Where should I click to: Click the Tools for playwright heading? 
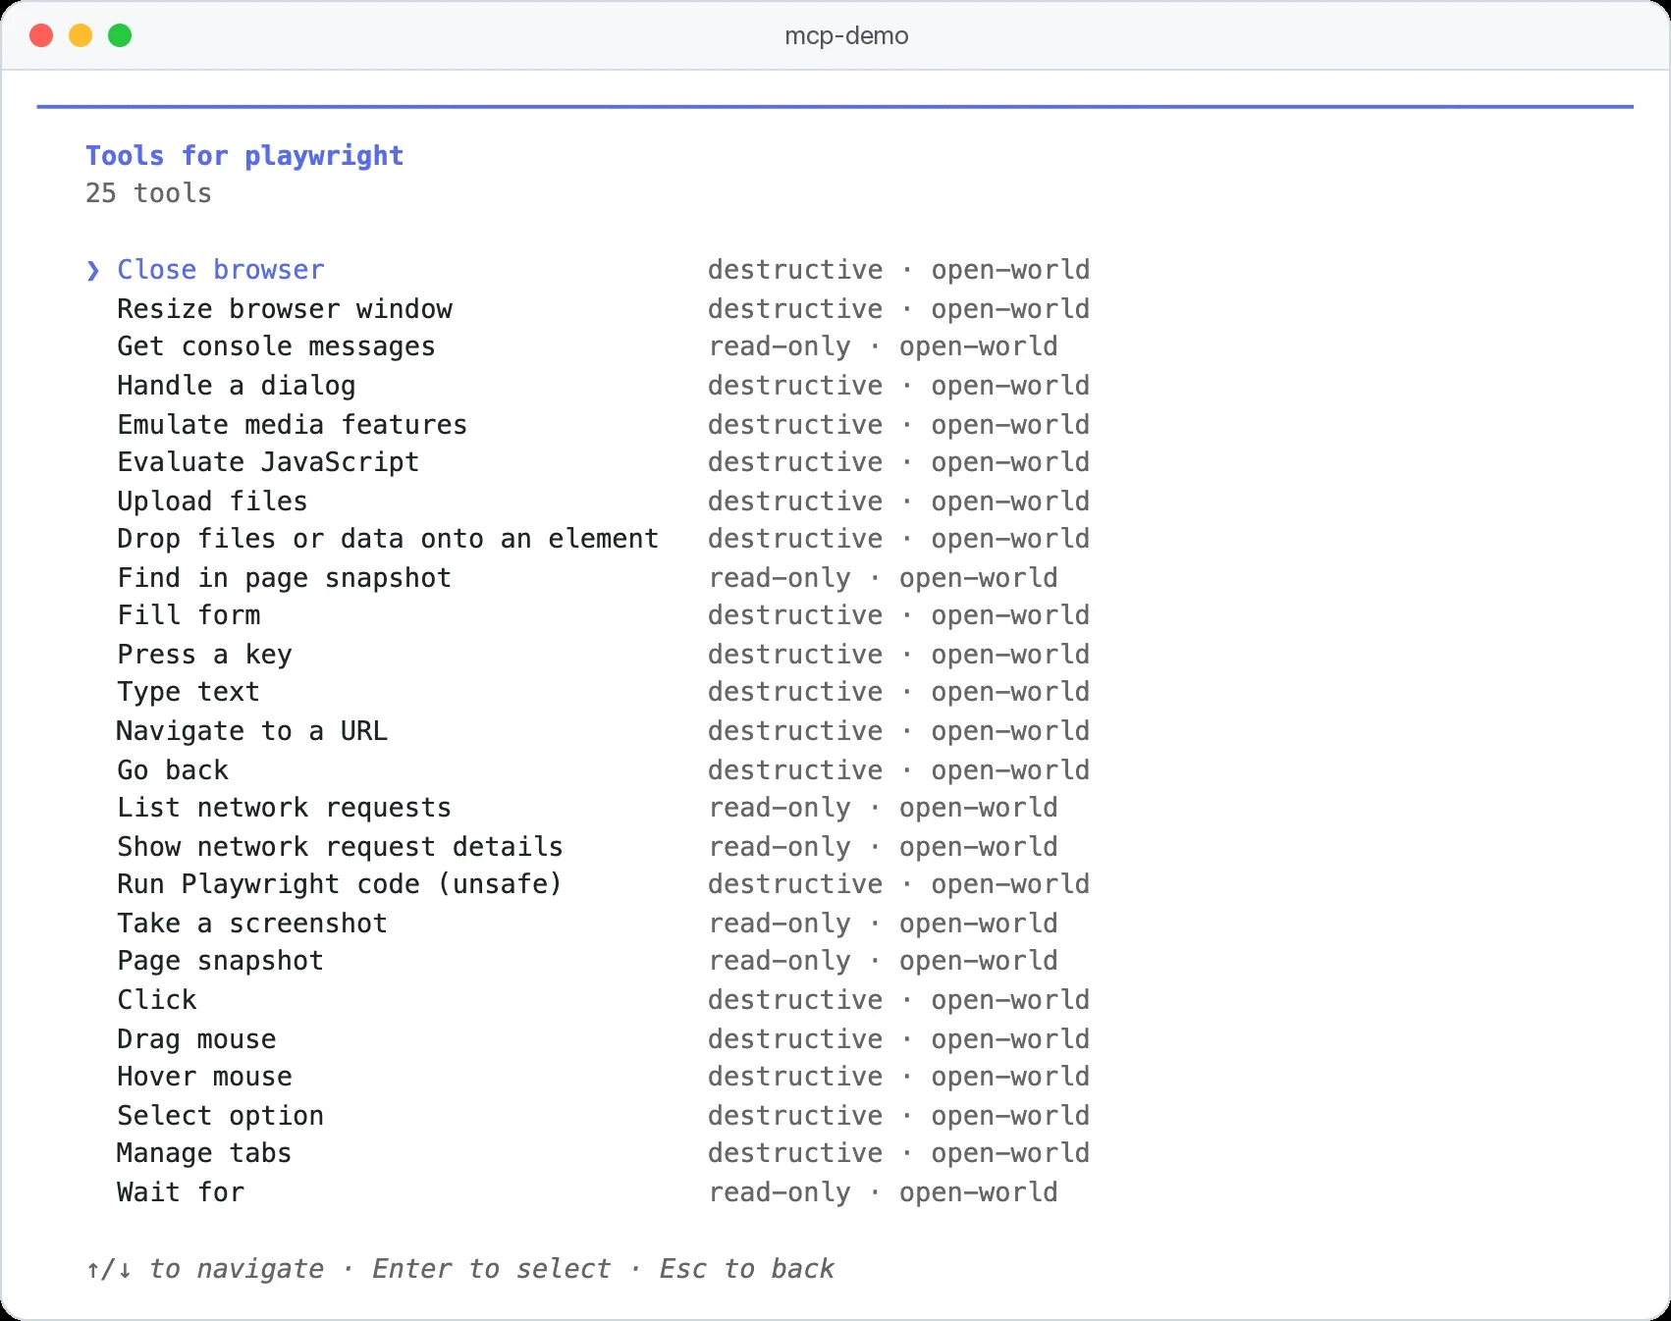[x=244, y=156]
